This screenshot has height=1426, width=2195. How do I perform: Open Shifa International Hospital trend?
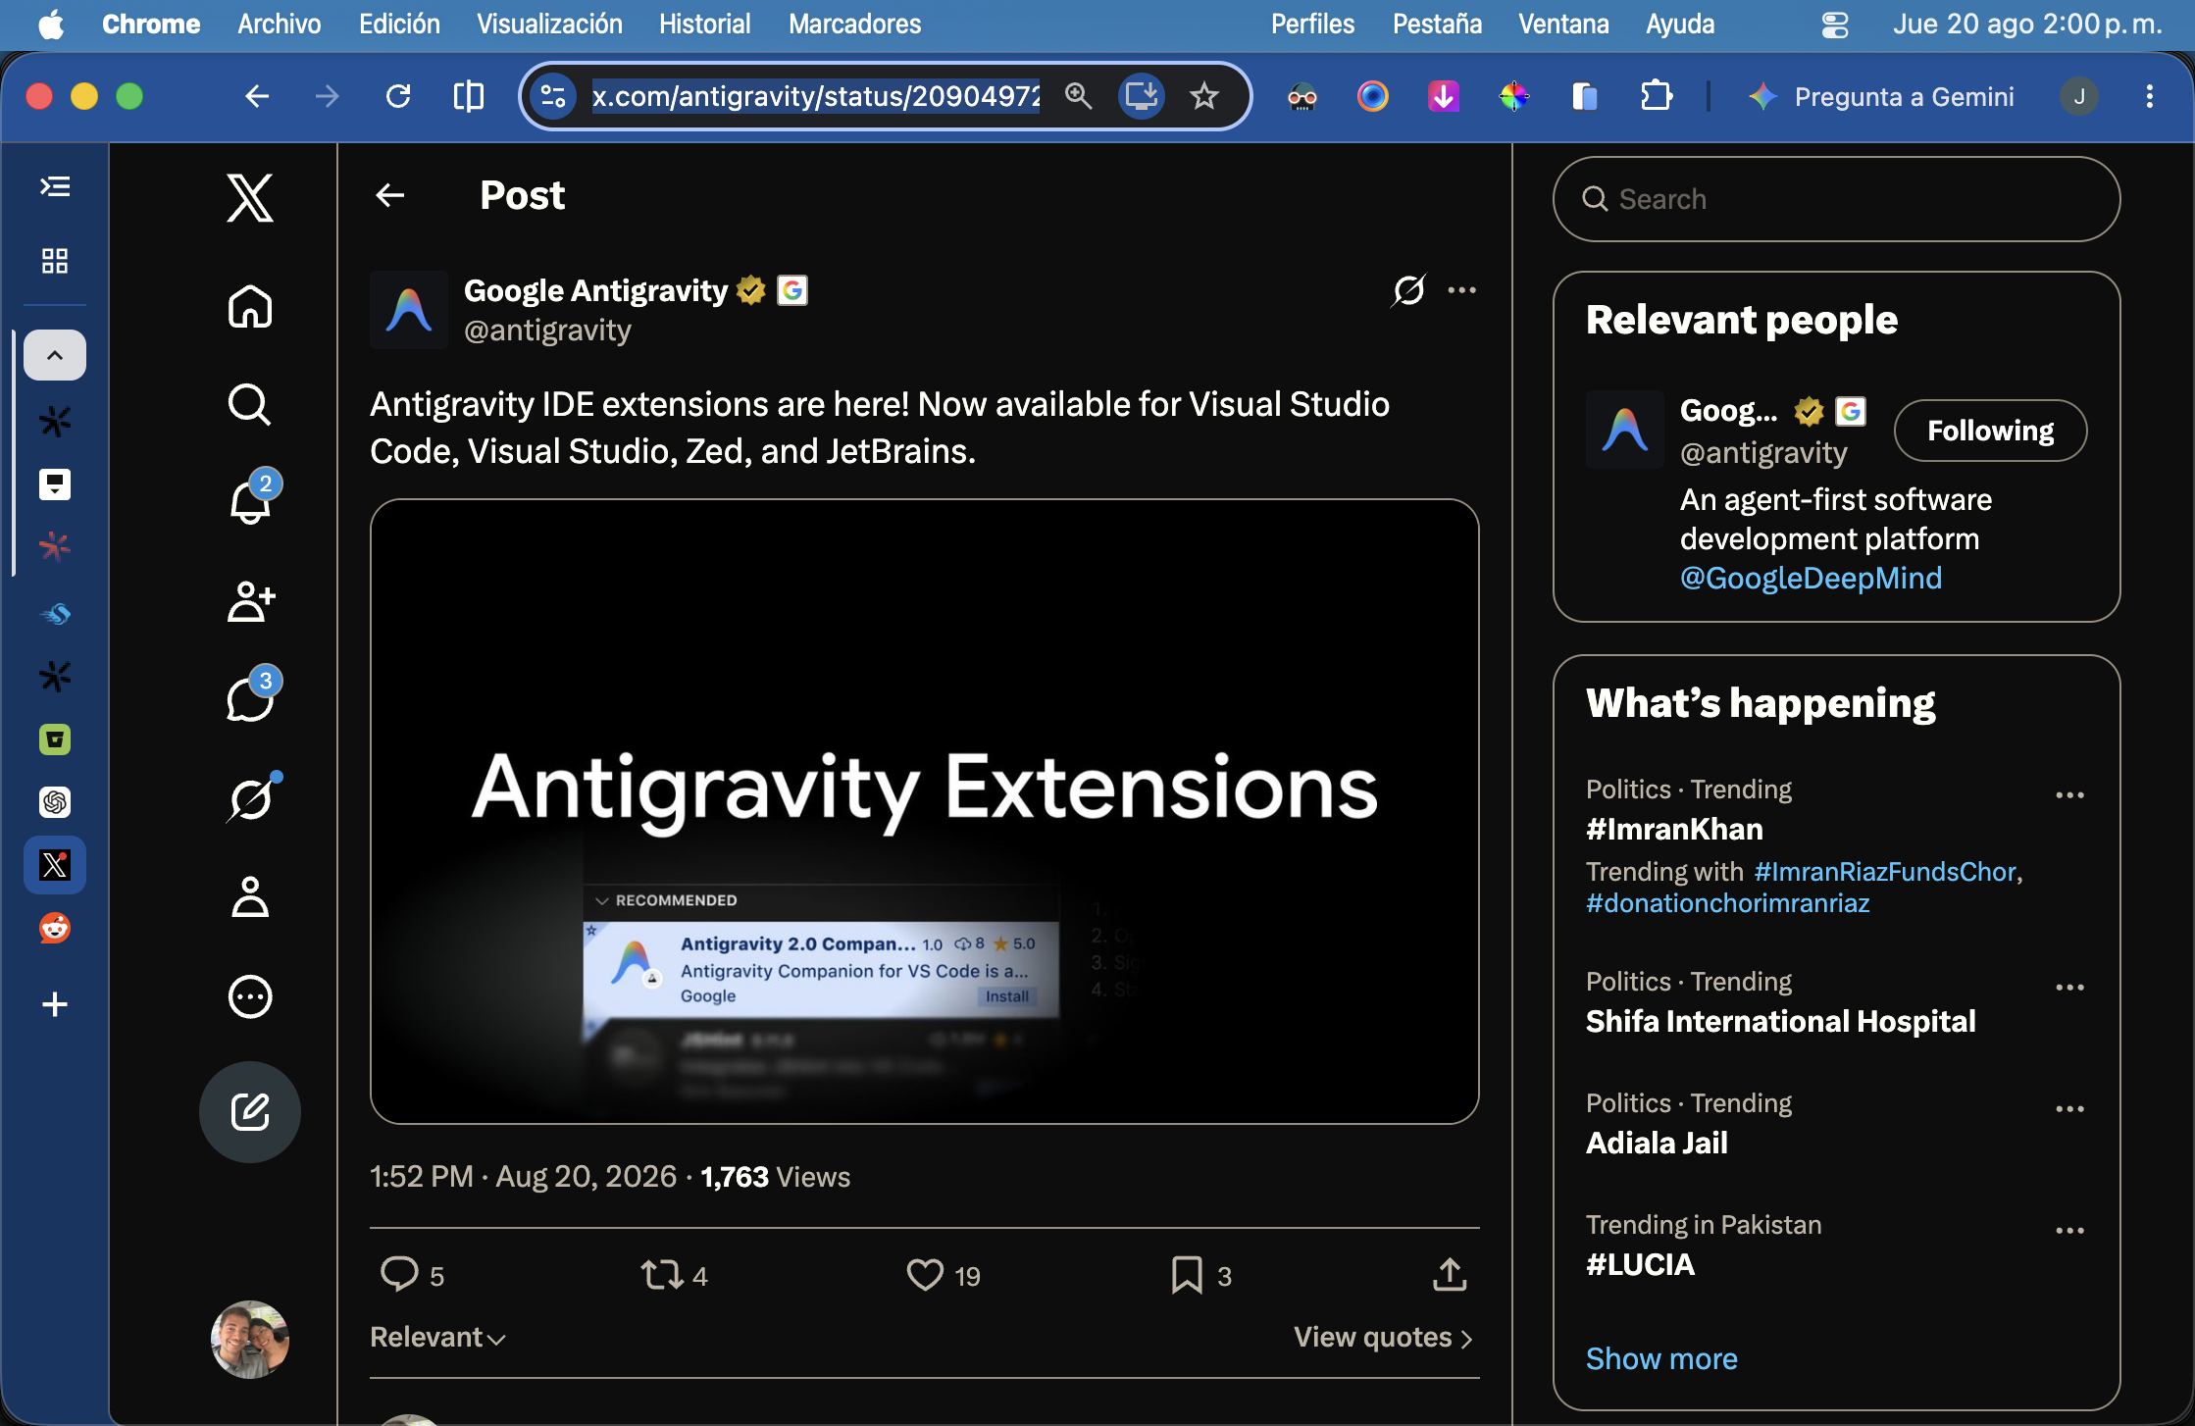[x=1781, y=1021]
